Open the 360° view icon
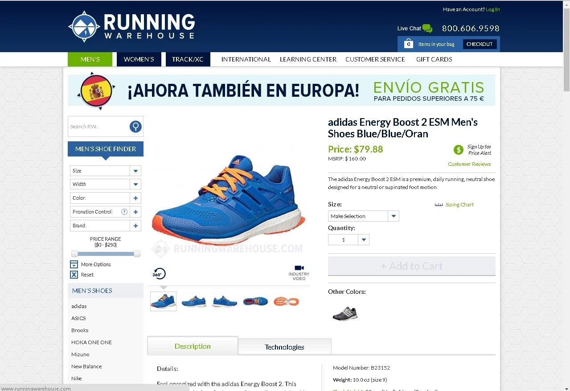Image resolution: width=570 pixels, height=391 pixels. pyautogui.click(x=159, y=274)
